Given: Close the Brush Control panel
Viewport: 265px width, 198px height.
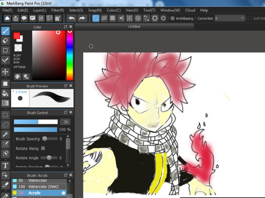Looking at the screenshot, I should [x=71, y=112].
